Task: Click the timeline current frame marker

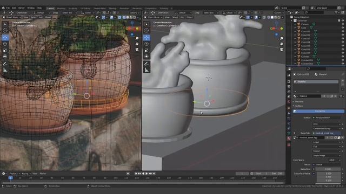Action: tap(10, 178)
